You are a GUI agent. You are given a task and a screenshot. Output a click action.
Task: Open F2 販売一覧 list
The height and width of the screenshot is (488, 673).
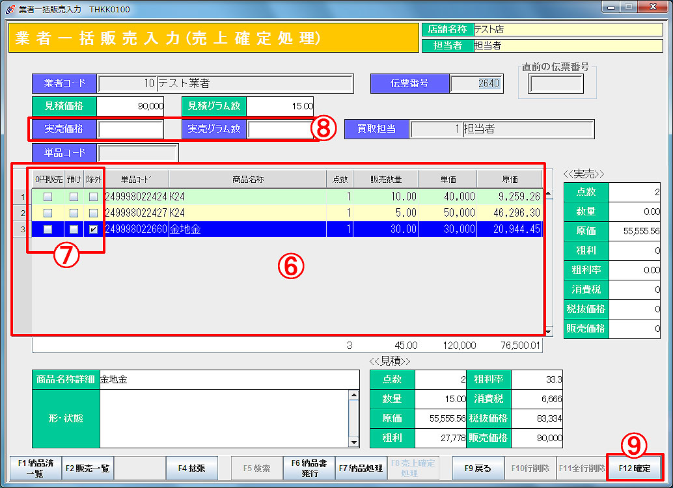[87, 468]
